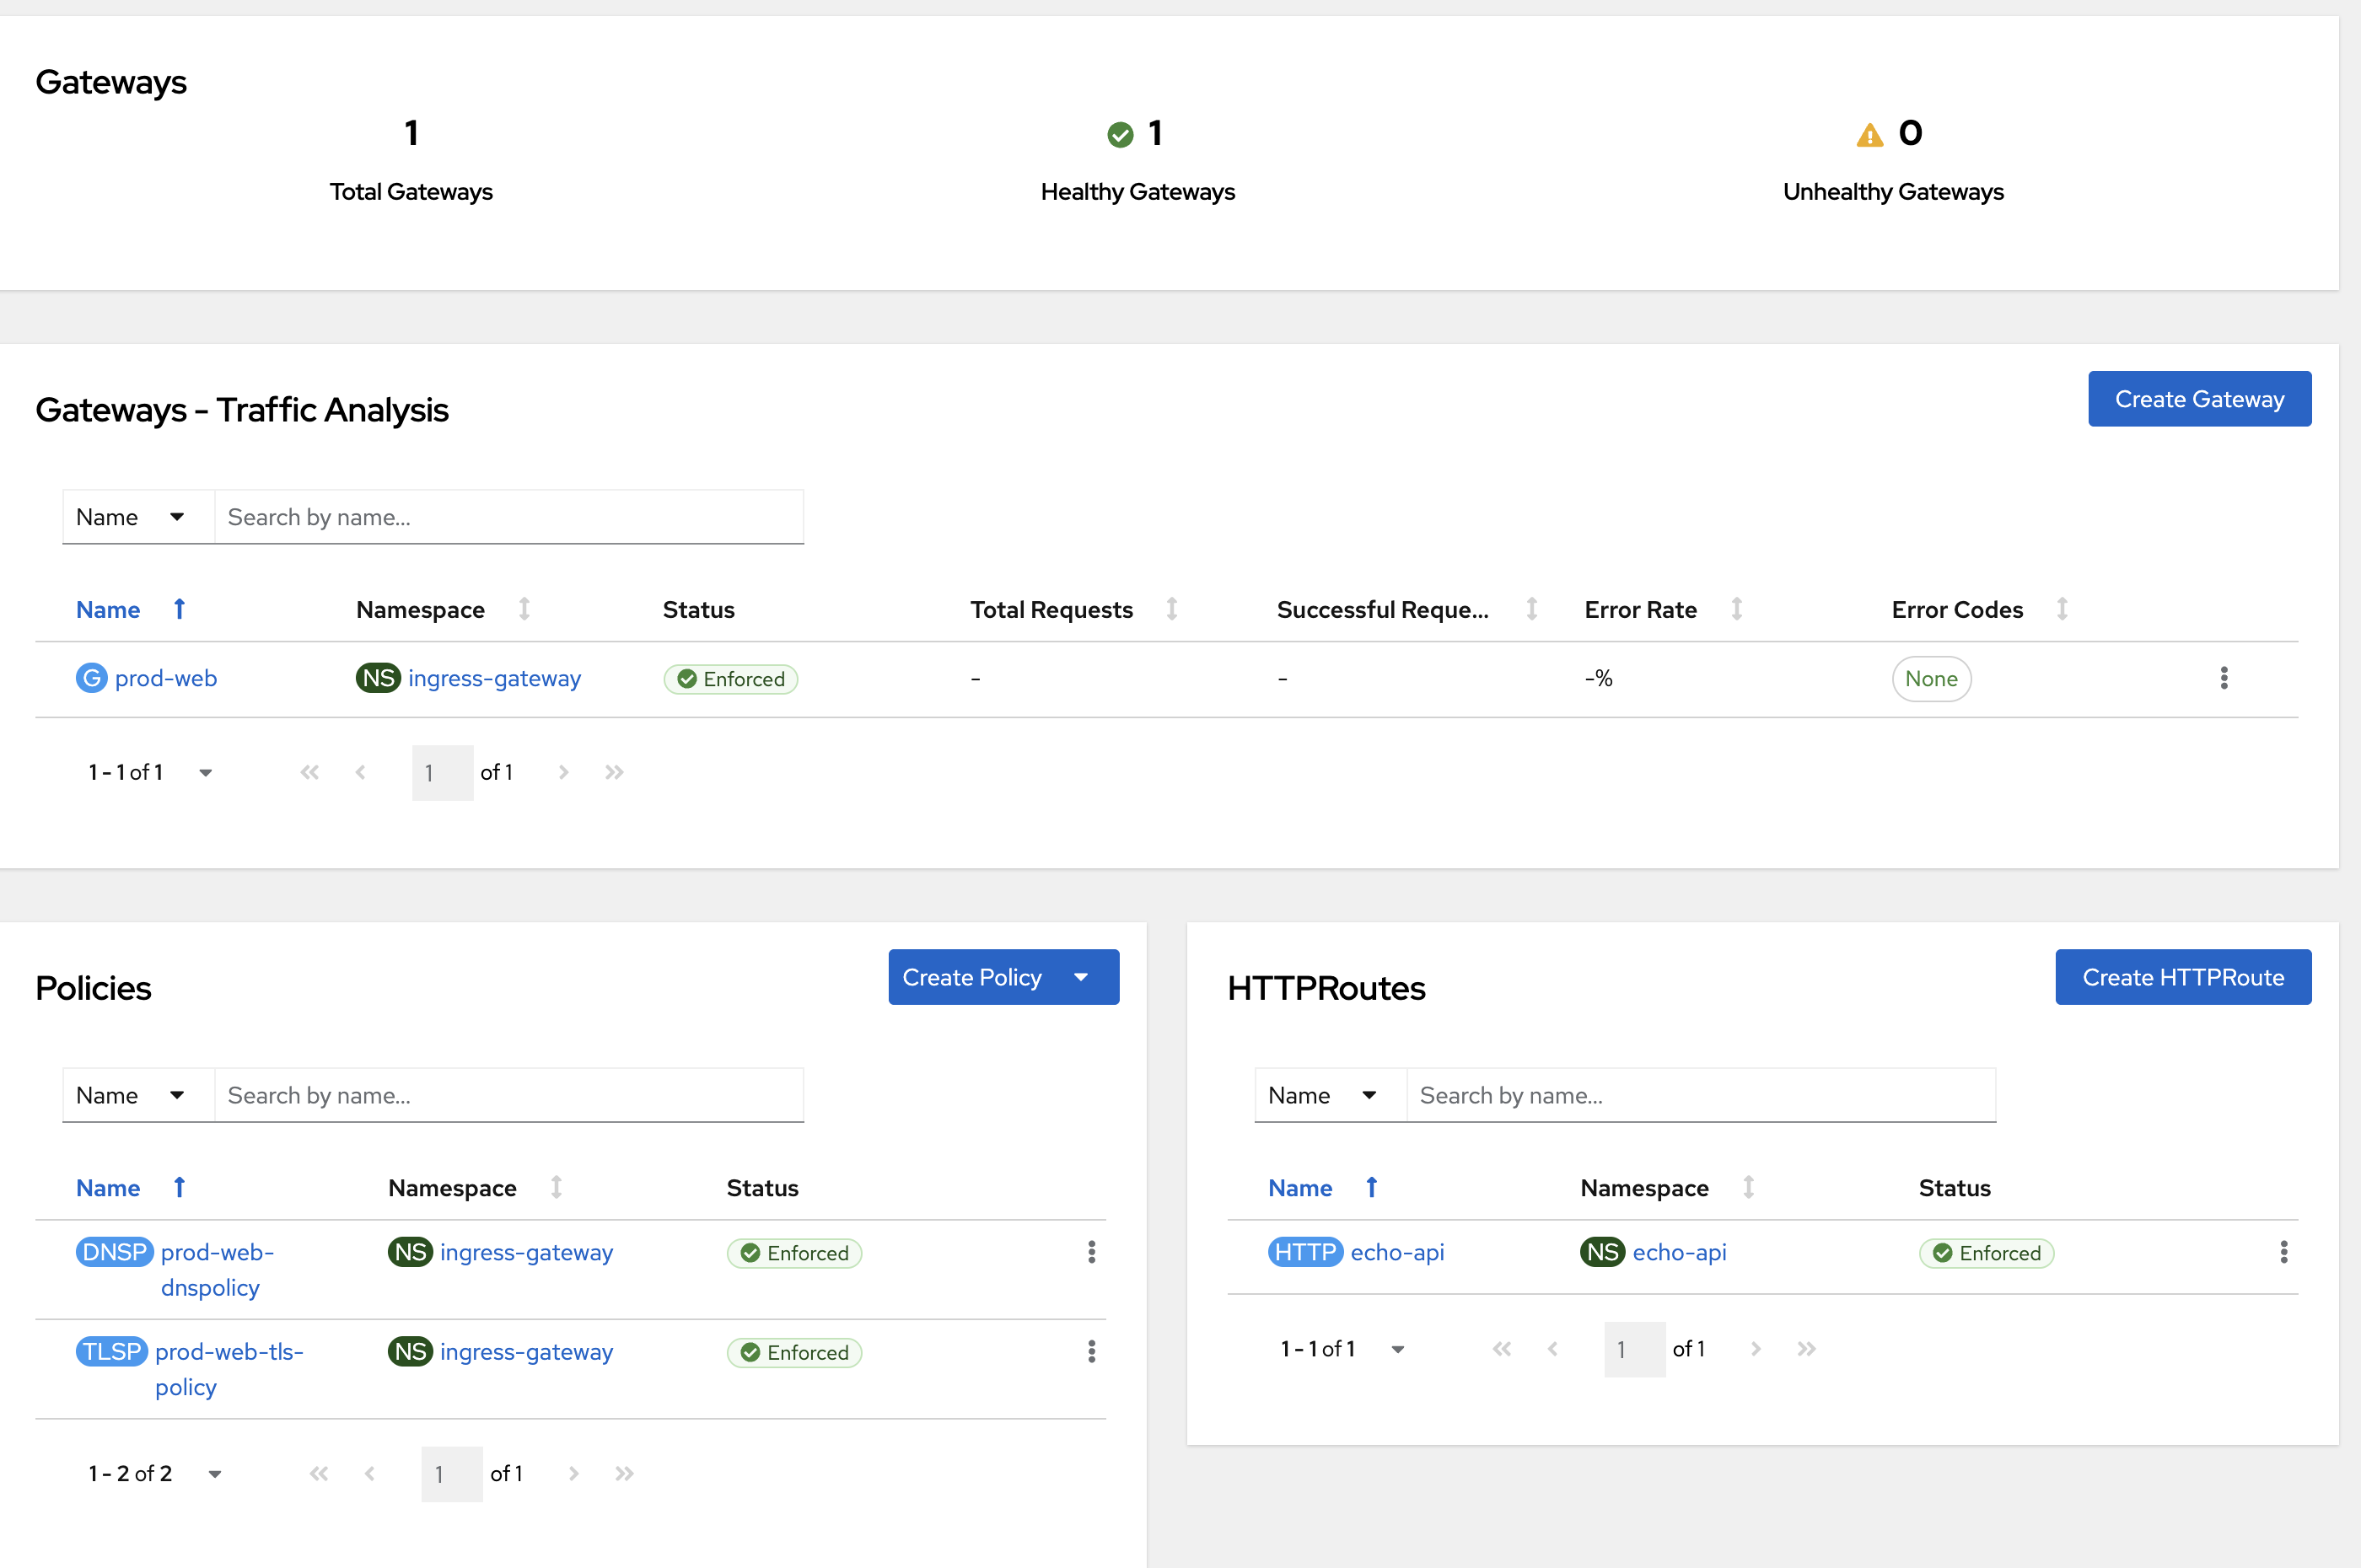Click the HTTP route type badge
This screenshot has width=2361, height=1568.
1305,1252
